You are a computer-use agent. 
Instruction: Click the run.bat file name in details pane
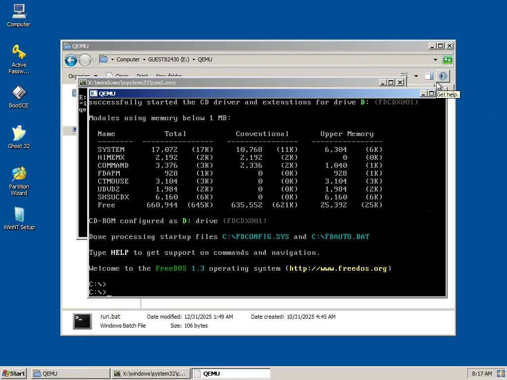pos(110,317)
